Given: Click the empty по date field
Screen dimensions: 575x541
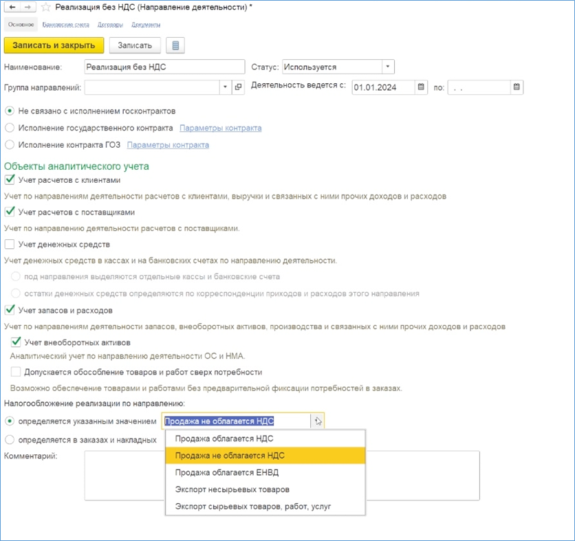Looking at the screenshot, I should (x=479, y=87).
